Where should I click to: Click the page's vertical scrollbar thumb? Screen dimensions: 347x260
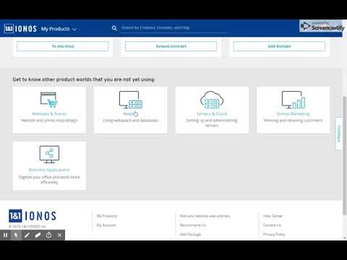pyautogui.click(x=344, y=155)
